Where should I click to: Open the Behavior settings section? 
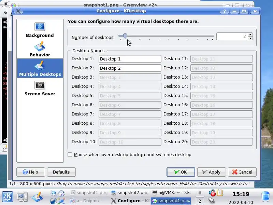(x=40, y=49)
